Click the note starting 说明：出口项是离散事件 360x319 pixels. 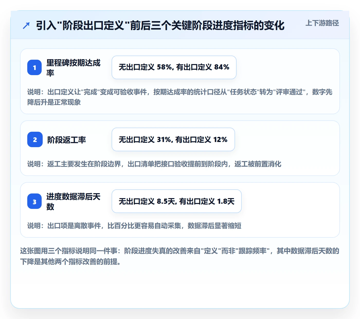(x=134, y=226)
